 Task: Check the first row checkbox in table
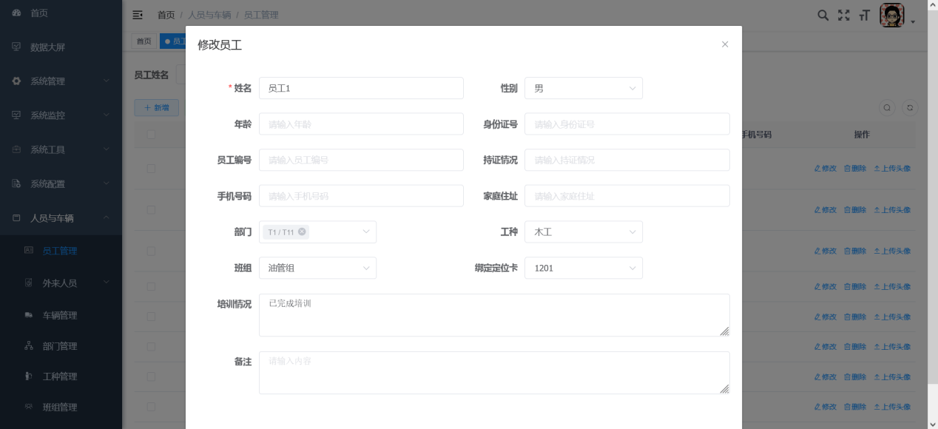[151, 169]
